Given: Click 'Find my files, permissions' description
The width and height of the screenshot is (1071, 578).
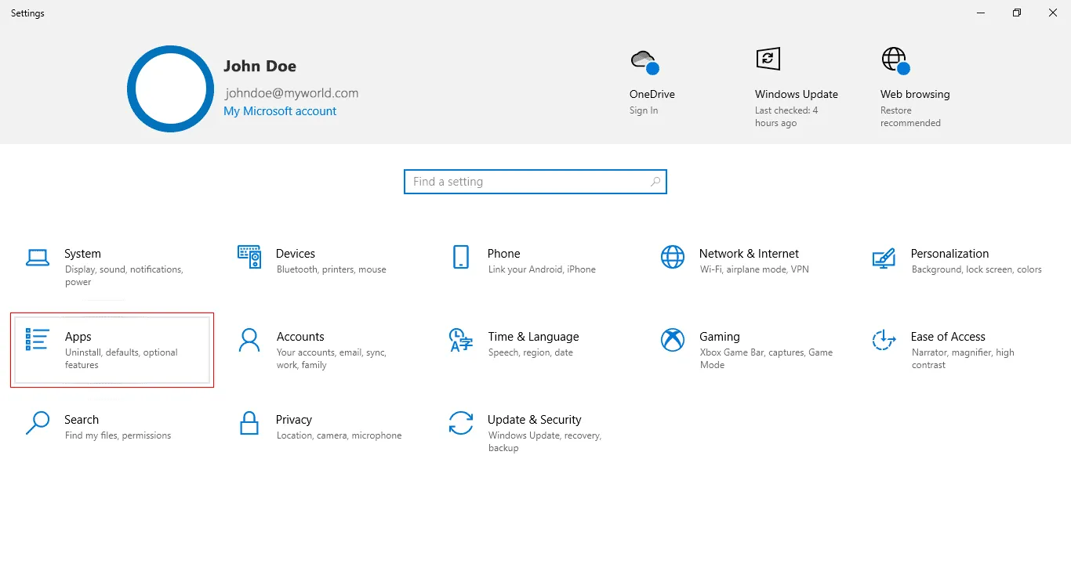Looking at the screenshot, I should [x=118, y=435].
